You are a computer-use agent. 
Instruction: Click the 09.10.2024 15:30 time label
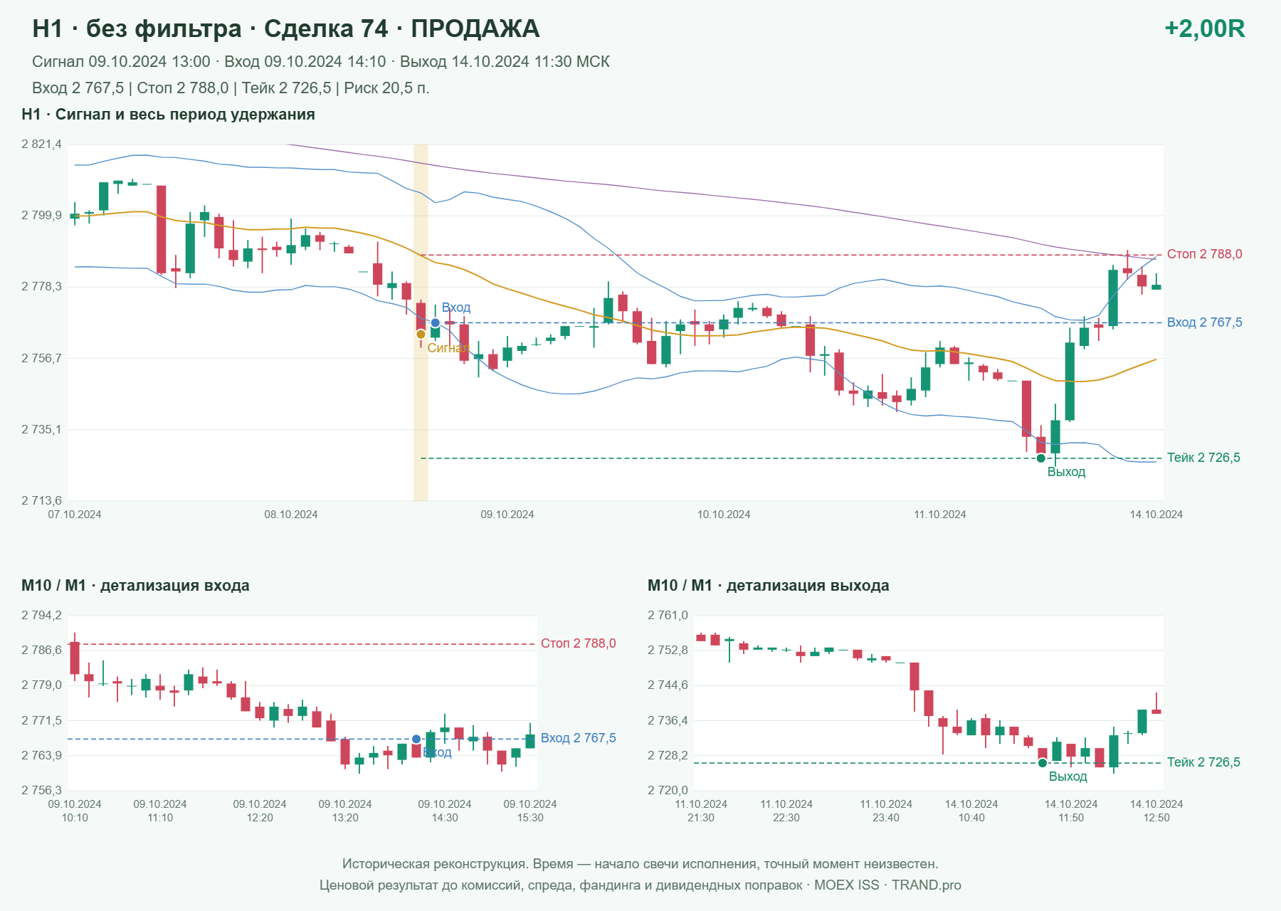pos(530,811)
